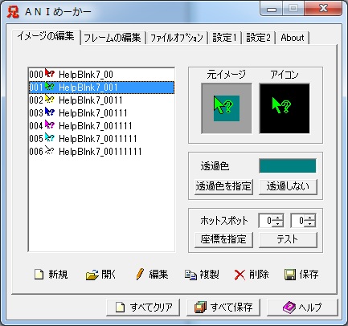Select list row HelpBlnk7_0011
Image resolution: width=348 pixels, height=326 pixels.
pyautogui.click(x=101, y=100)
